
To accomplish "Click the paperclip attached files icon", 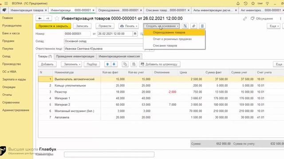I will click(x=193, y=26).
